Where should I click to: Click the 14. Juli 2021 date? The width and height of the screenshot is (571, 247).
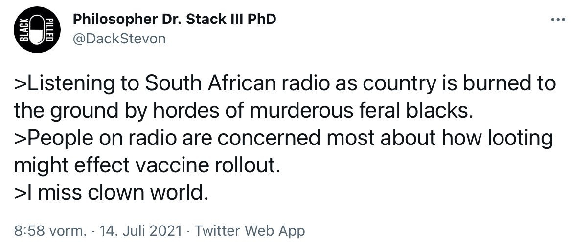pos(141,230)
